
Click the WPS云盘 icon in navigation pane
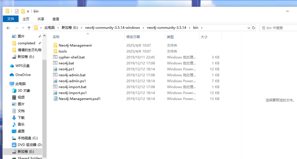[12, 66]
